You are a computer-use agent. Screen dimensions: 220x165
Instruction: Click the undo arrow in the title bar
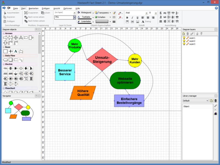(4, 8)
